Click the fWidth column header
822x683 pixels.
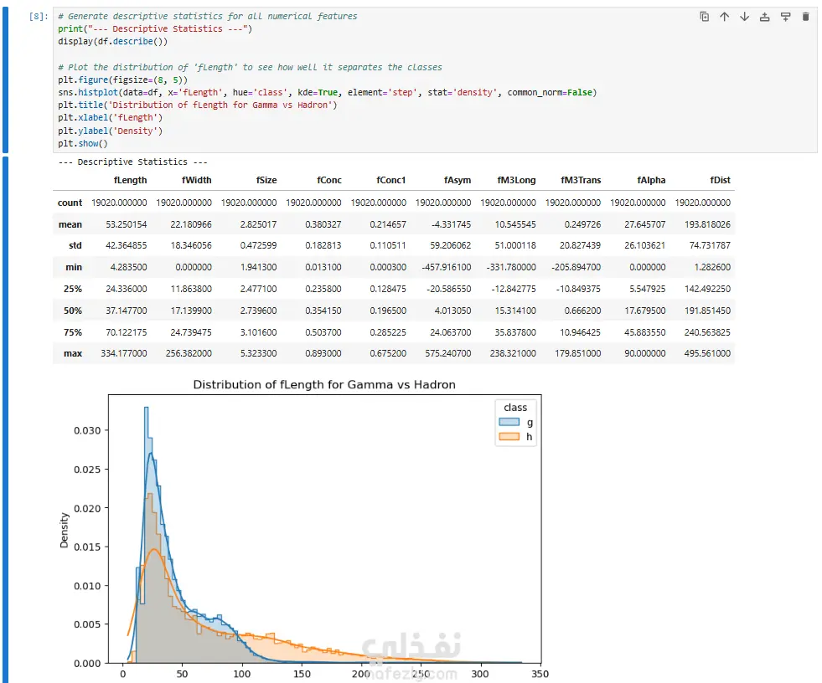tap(197, 180)
